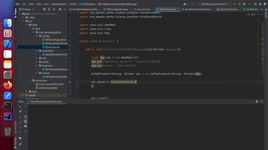Viewport: 268px width, 150px height.
Task: Expand the target folder
Action: 23,95
